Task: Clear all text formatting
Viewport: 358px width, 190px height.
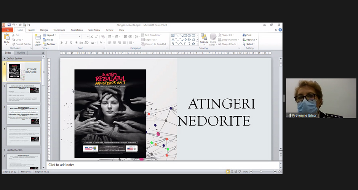Action: pyautogui.click(x=103, y=37)
